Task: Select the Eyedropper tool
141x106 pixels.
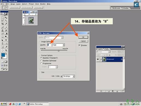Action: pos(6,47)
